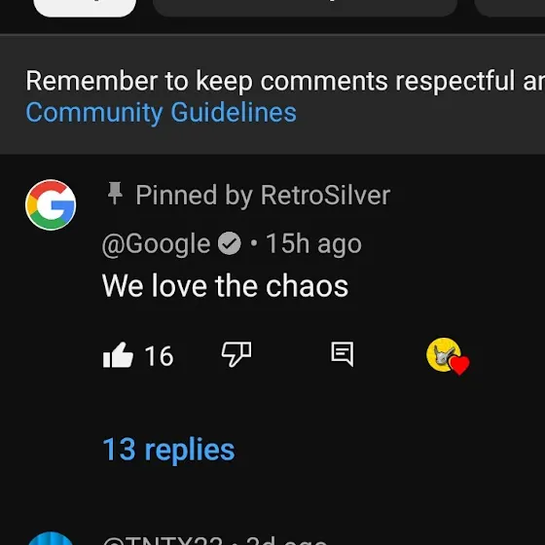Tap the red heart on the creator badge
This screenshot has height=545, width=545.
[x=459, y=365]
